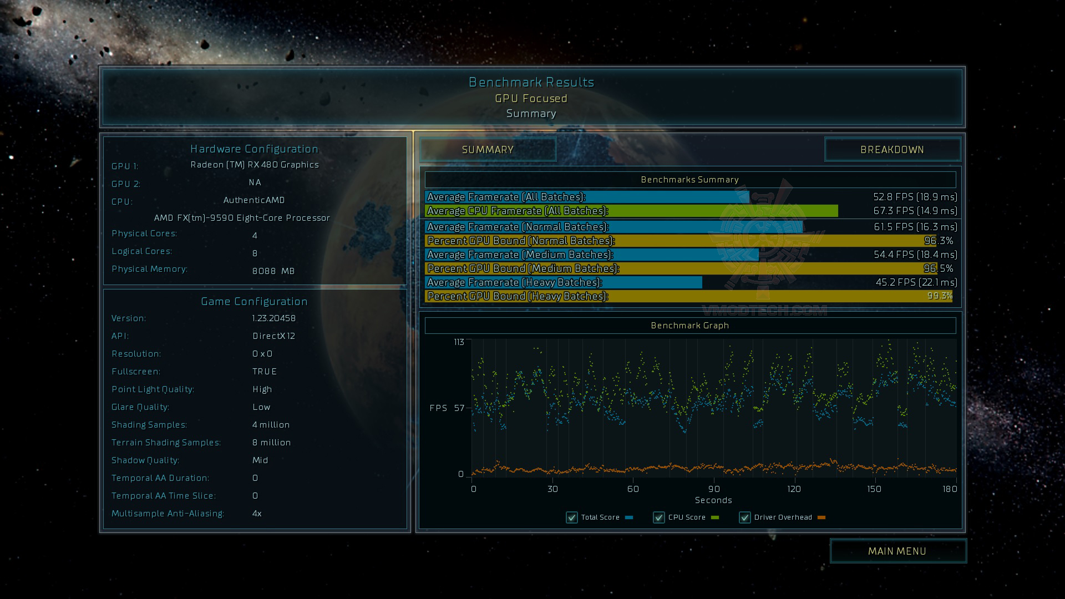Uncheck the Total Score checkbox
1065x599 pixels.
pyautogui.click(x=572, y=517)
